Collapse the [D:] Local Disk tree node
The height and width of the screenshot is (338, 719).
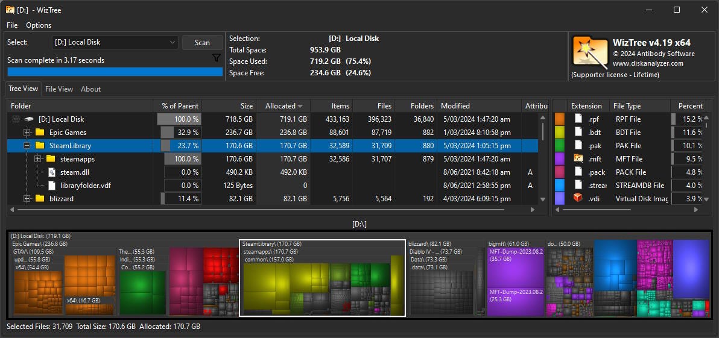tap(16, 119)
